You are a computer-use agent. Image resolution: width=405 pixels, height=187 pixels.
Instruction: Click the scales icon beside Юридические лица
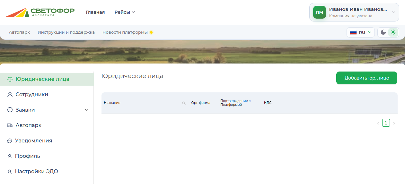10,79
